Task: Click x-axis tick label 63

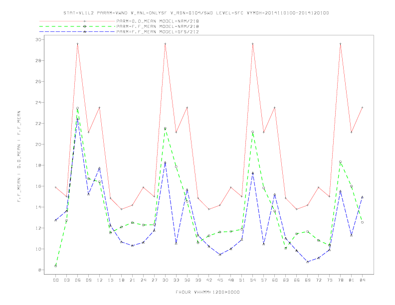Action: click(x=286, y=280)
